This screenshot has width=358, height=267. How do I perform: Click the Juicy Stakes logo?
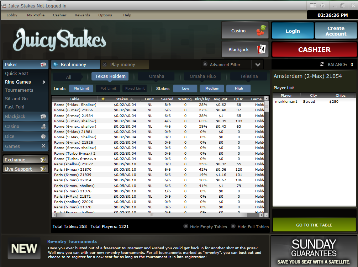59,40
